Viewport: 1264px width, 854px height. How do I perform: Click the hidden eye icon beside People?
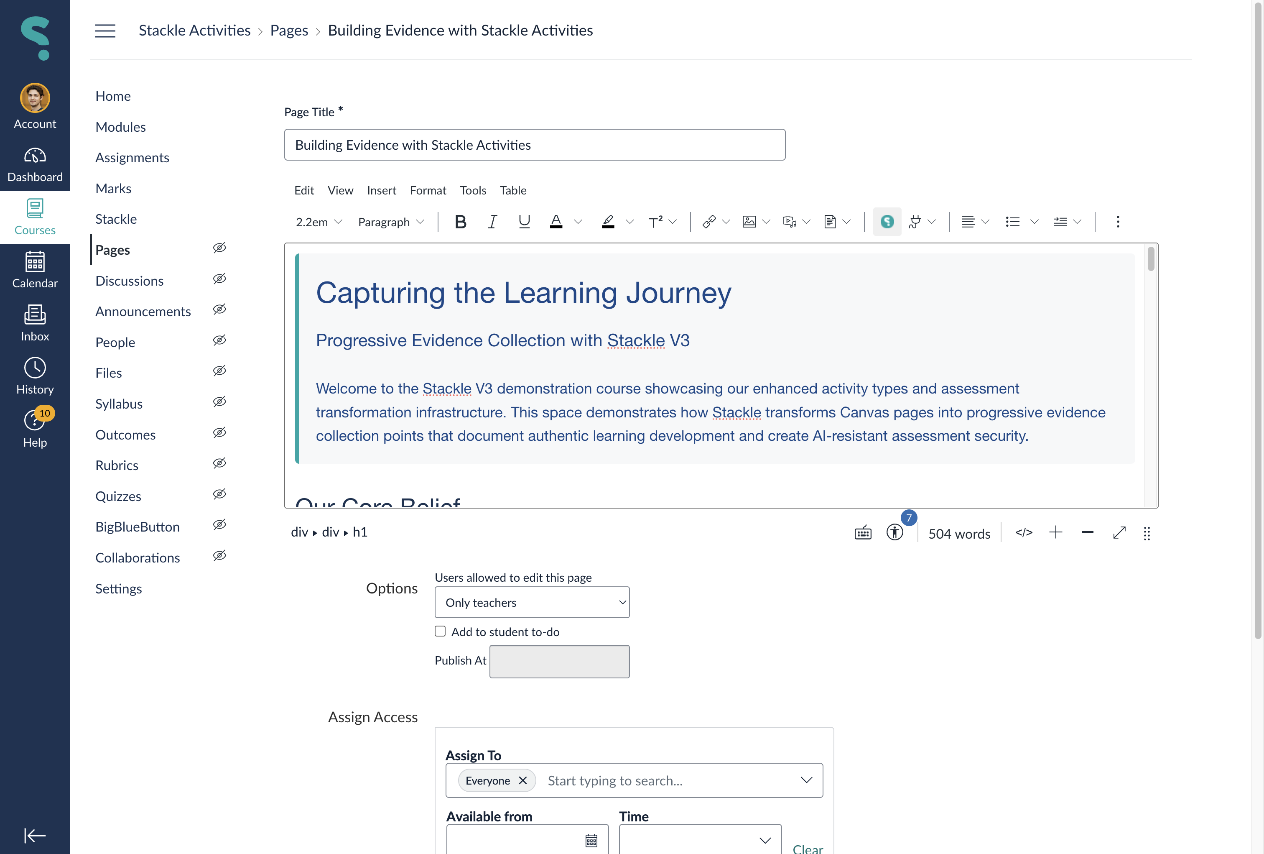tap(219, 341)
